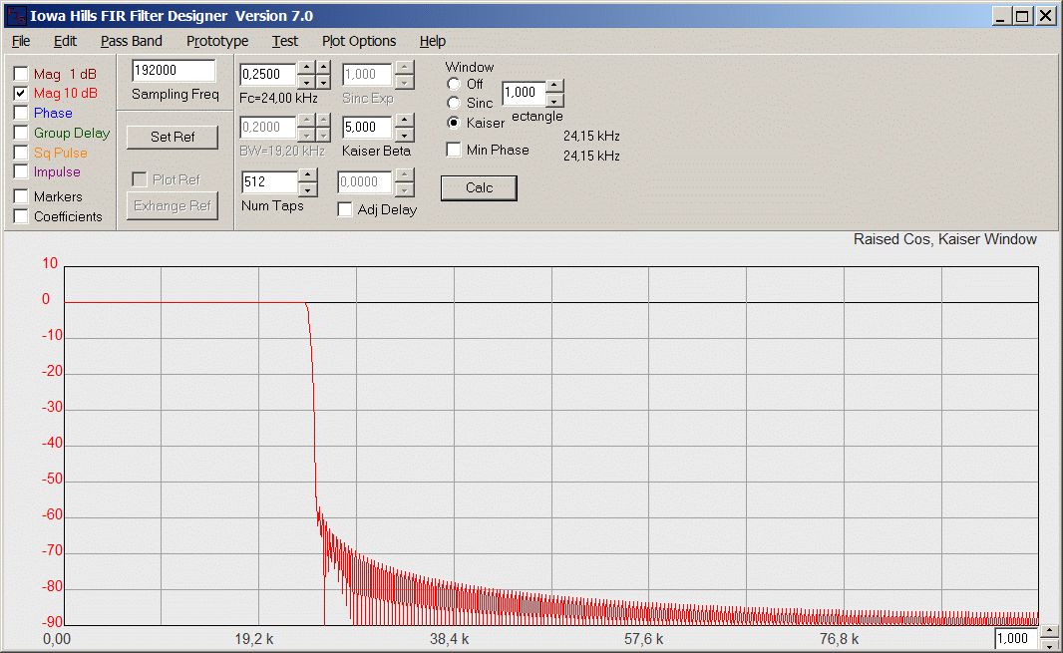Enable the Min Phase checkbox
This screenshot has width=1063, height=653.
pos(454,150)
